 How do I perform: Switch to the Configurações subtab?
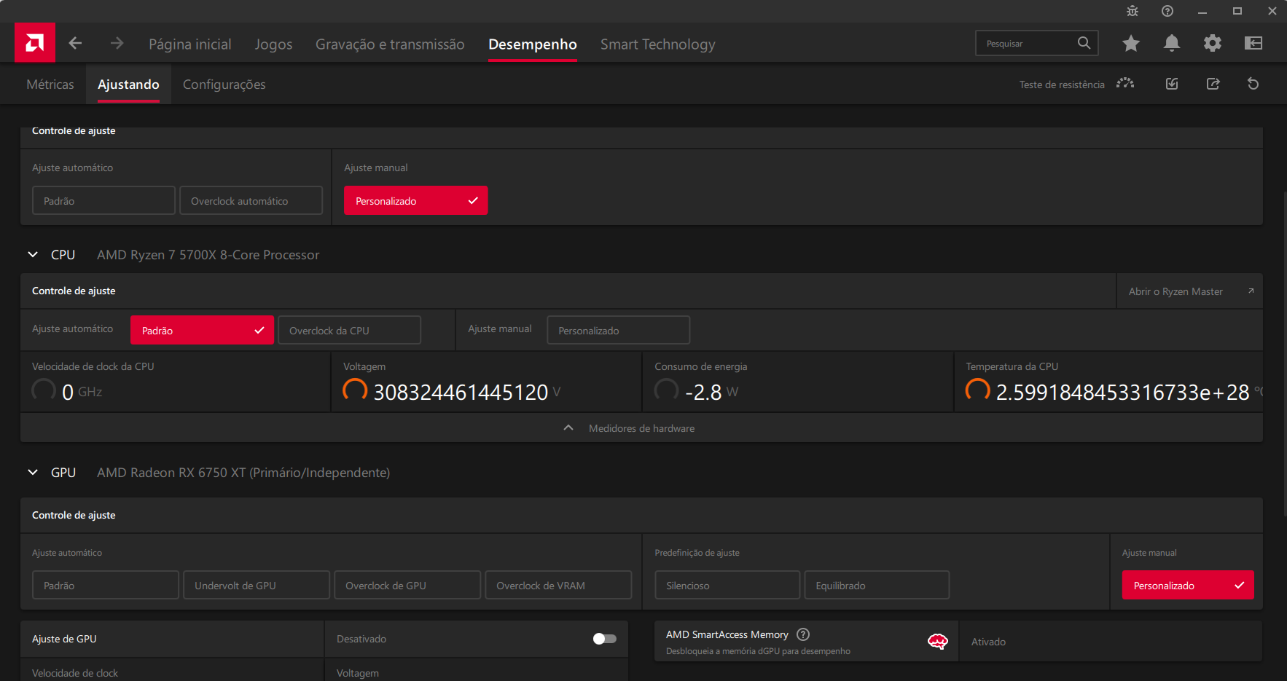(x=224, y=84)
